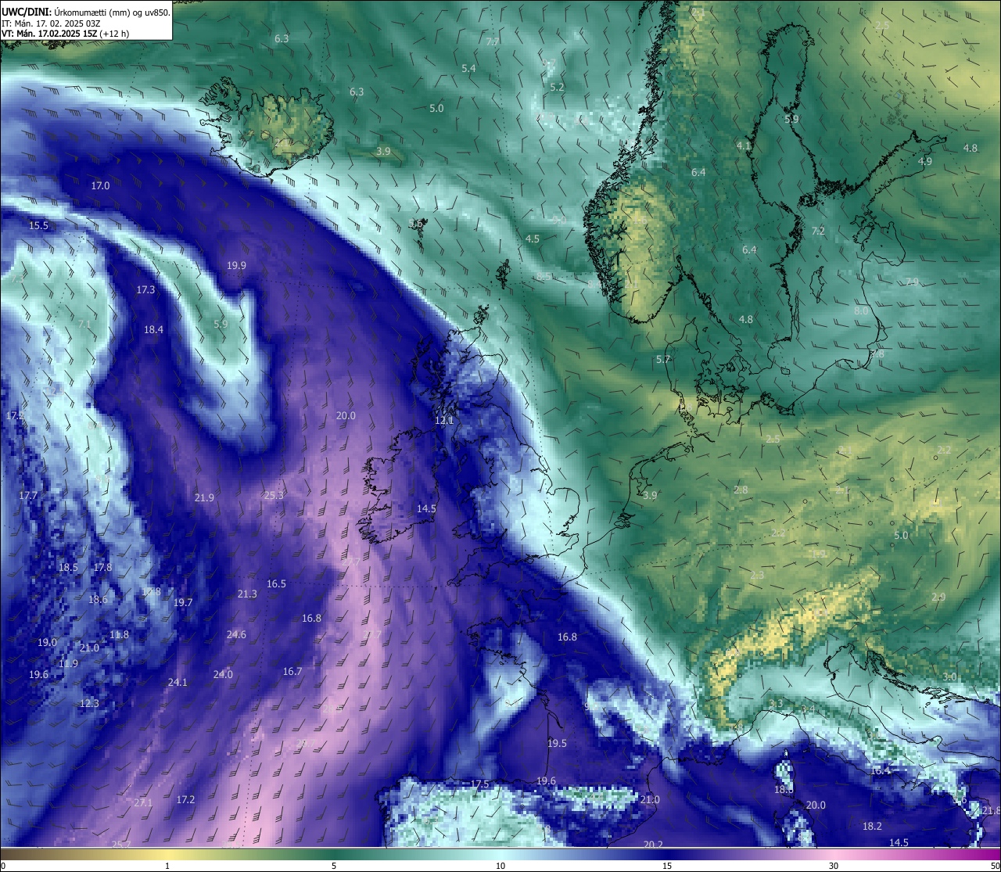Click the 12.1 value over Scotland
The width and height of the screenshot is (1001, 872).
tap(444, 420)
